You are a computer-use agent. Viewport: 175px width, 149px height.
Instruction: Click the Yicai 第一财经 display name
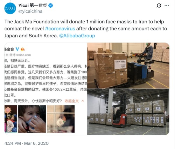point(33,5)
